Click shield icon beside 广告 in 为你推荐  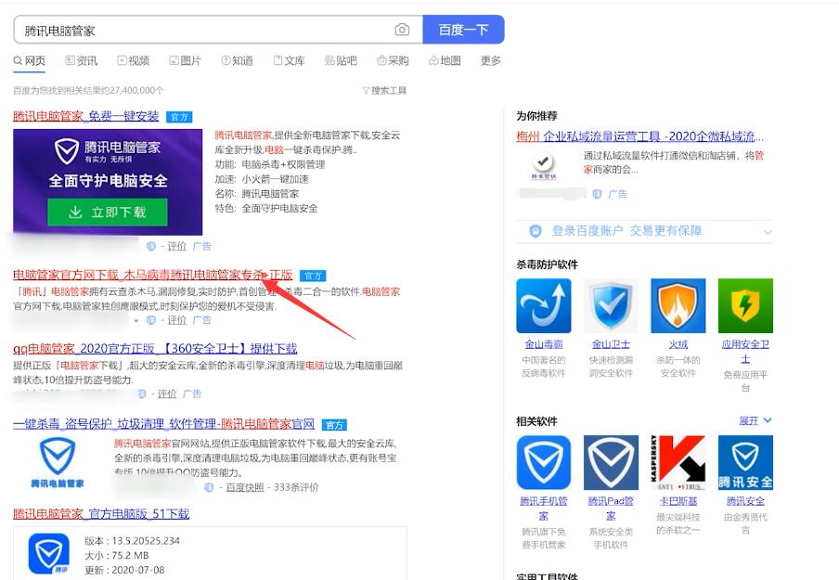point(597,194)
